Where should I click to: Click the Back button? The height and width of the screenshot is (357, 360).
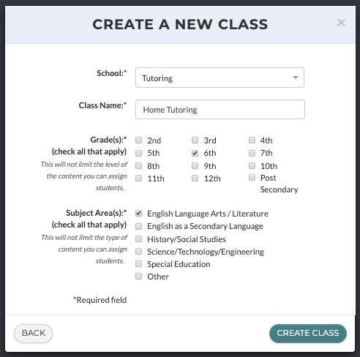(33, 333)
